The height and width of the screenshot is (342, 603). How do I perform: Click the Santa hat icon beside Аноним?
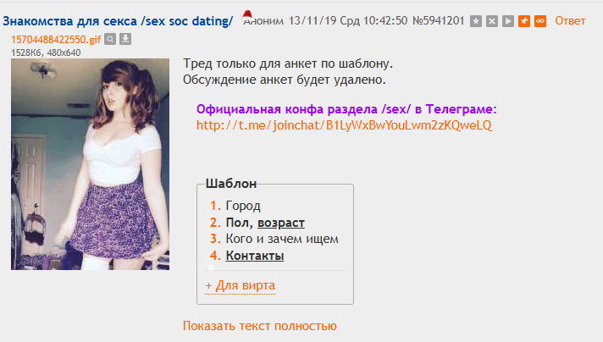pos(247,15)
